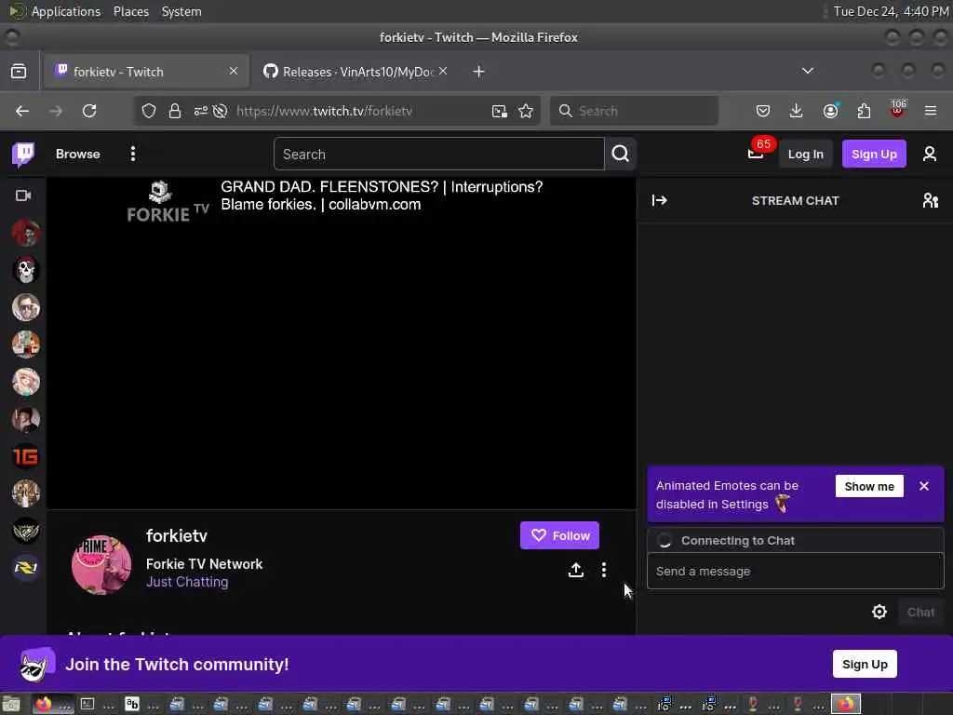The image size is (953, 715).
Task: Click the site permissions icon in address bar
Action: tap(200, 111)
